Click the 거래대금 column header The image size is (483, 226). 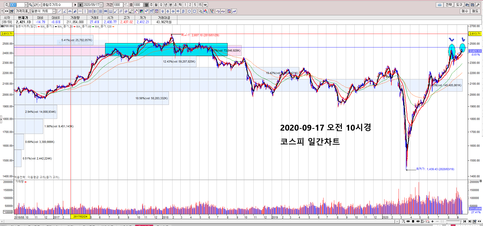pyautogui.click(x=164, y=18)
